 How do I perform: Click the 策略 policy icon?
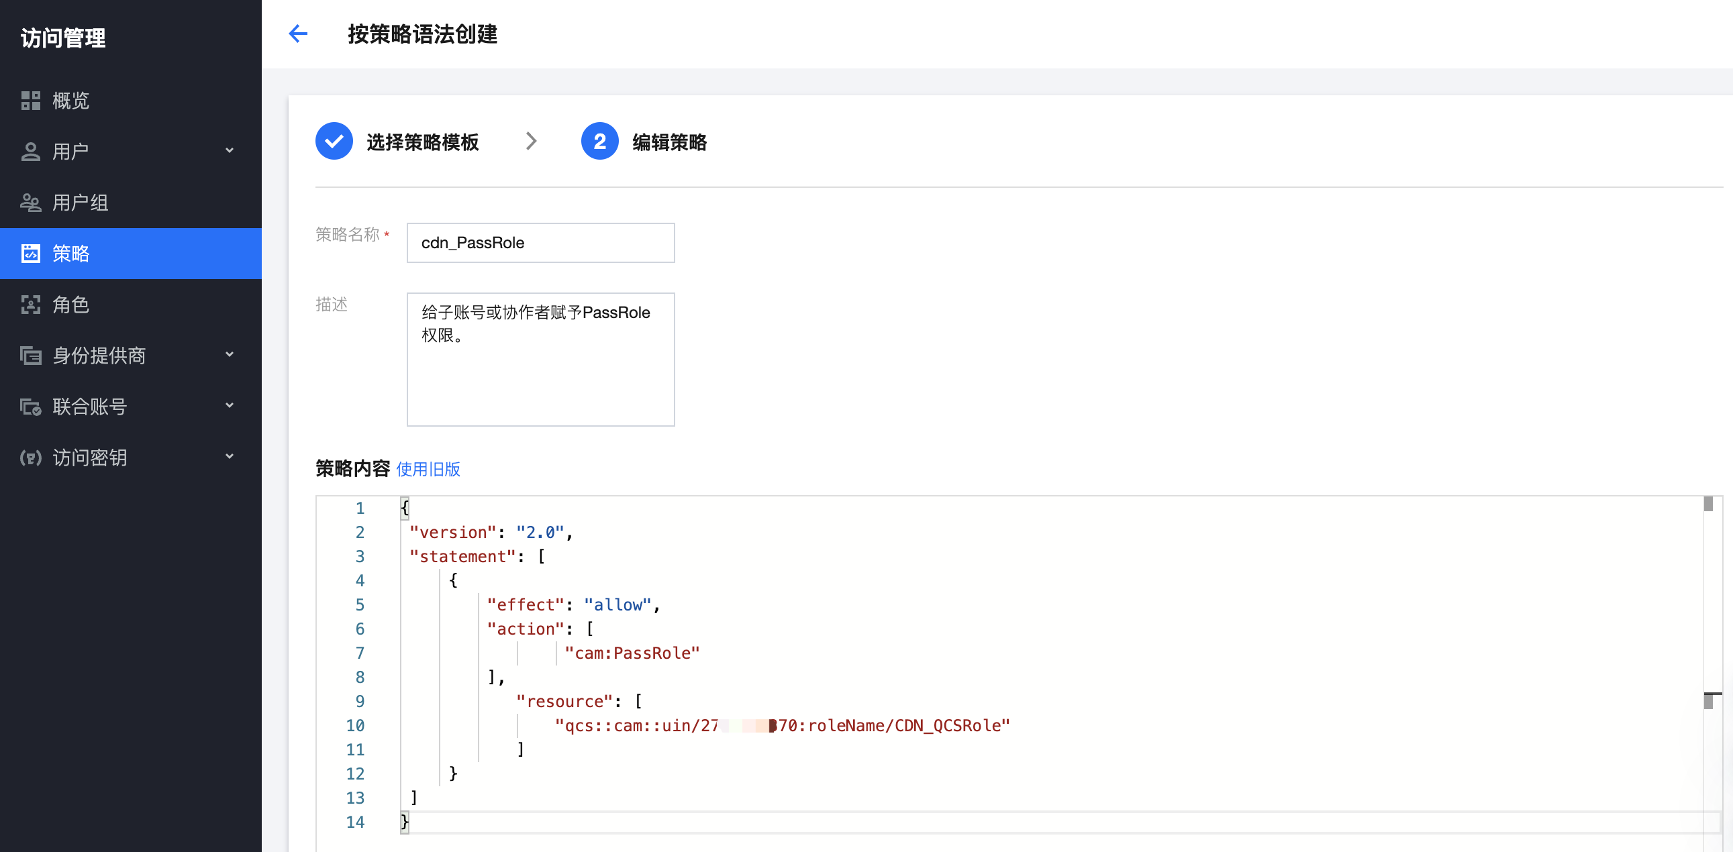click(x=31, y=254)
